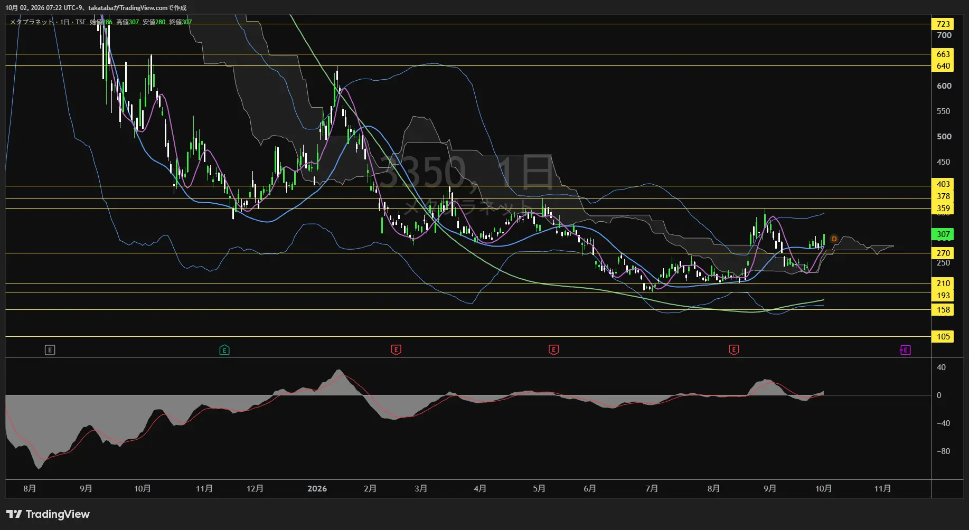Screen dimensions: 969x530
Task: Select the 359 yellow price label
Action: 943,209
